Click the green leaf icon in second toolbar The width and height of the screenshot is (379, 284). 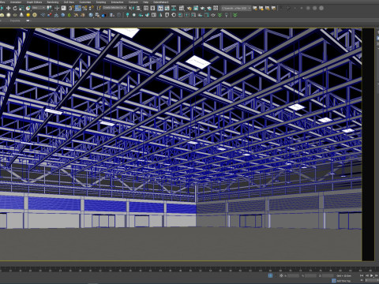point(69,15)
